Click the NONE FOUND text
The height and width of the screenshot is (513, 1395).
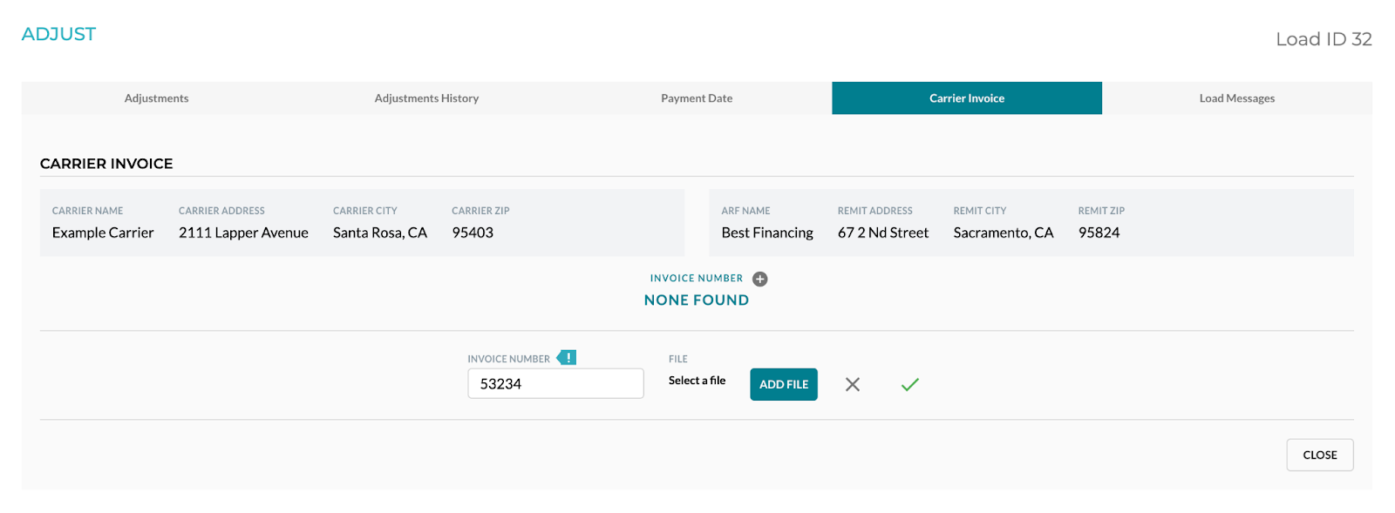697,300
